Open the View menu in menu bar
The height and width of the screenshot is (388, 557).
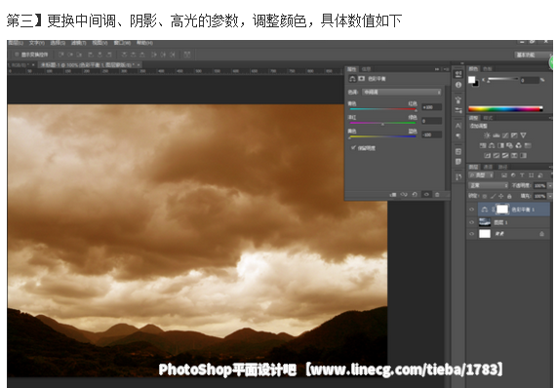99,43
